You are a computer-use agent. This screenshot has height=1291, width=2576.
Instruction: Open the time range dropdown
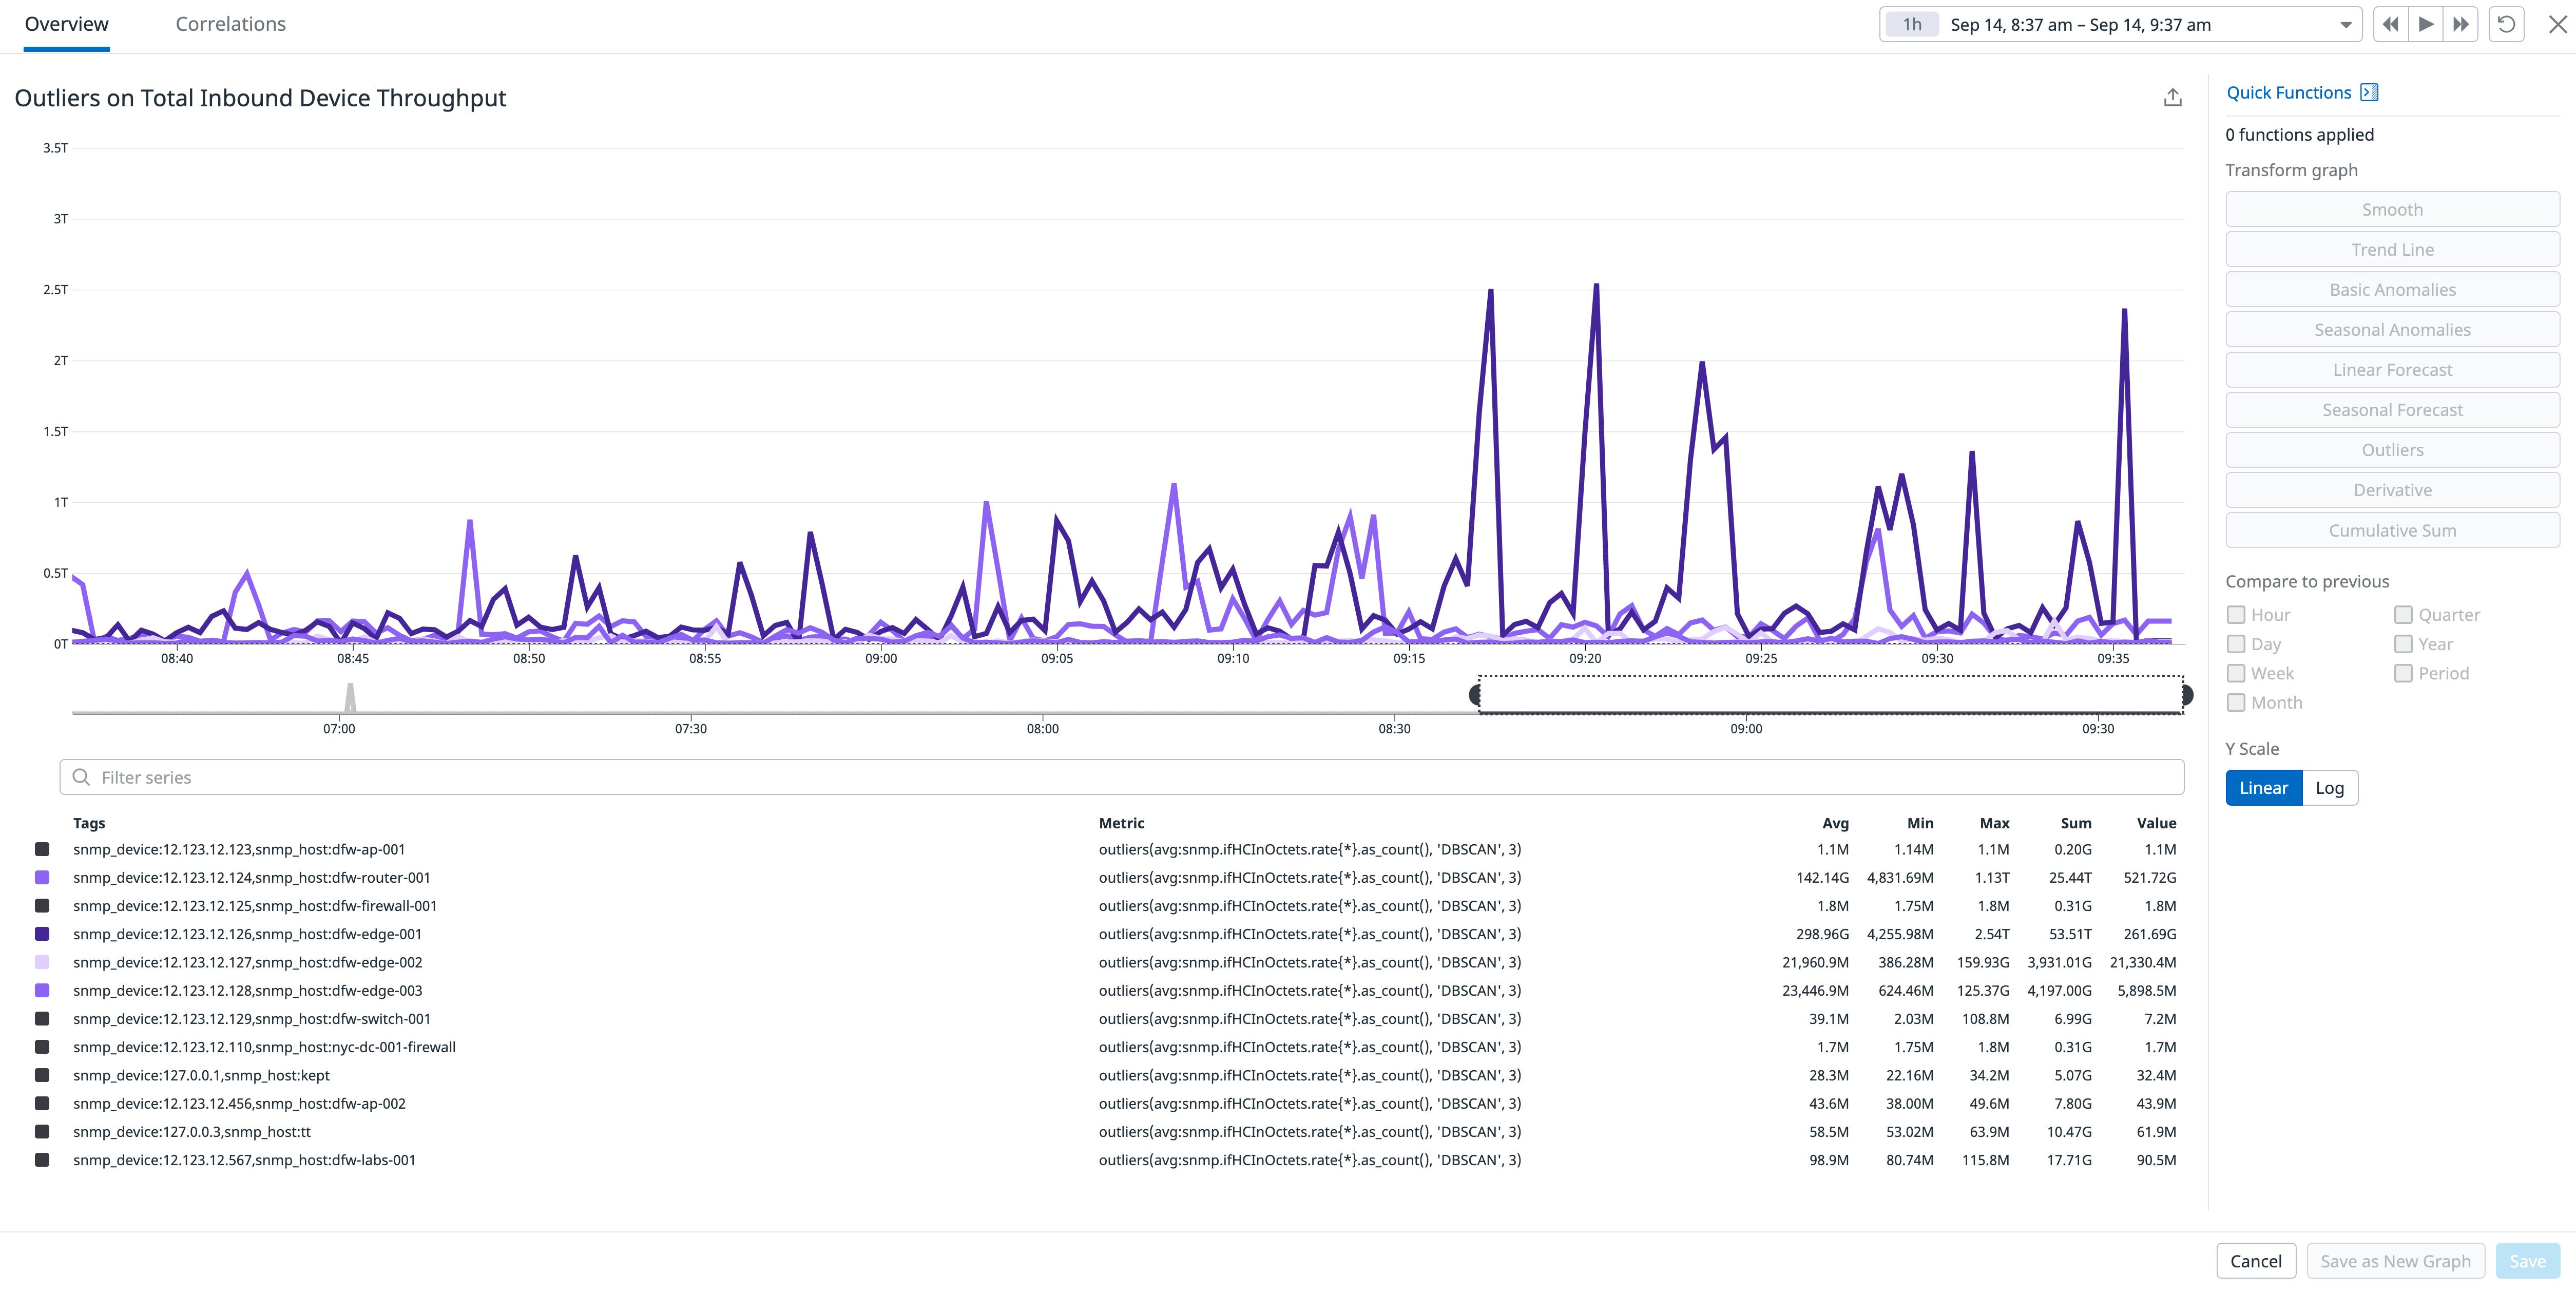[x=2346, y=24]
